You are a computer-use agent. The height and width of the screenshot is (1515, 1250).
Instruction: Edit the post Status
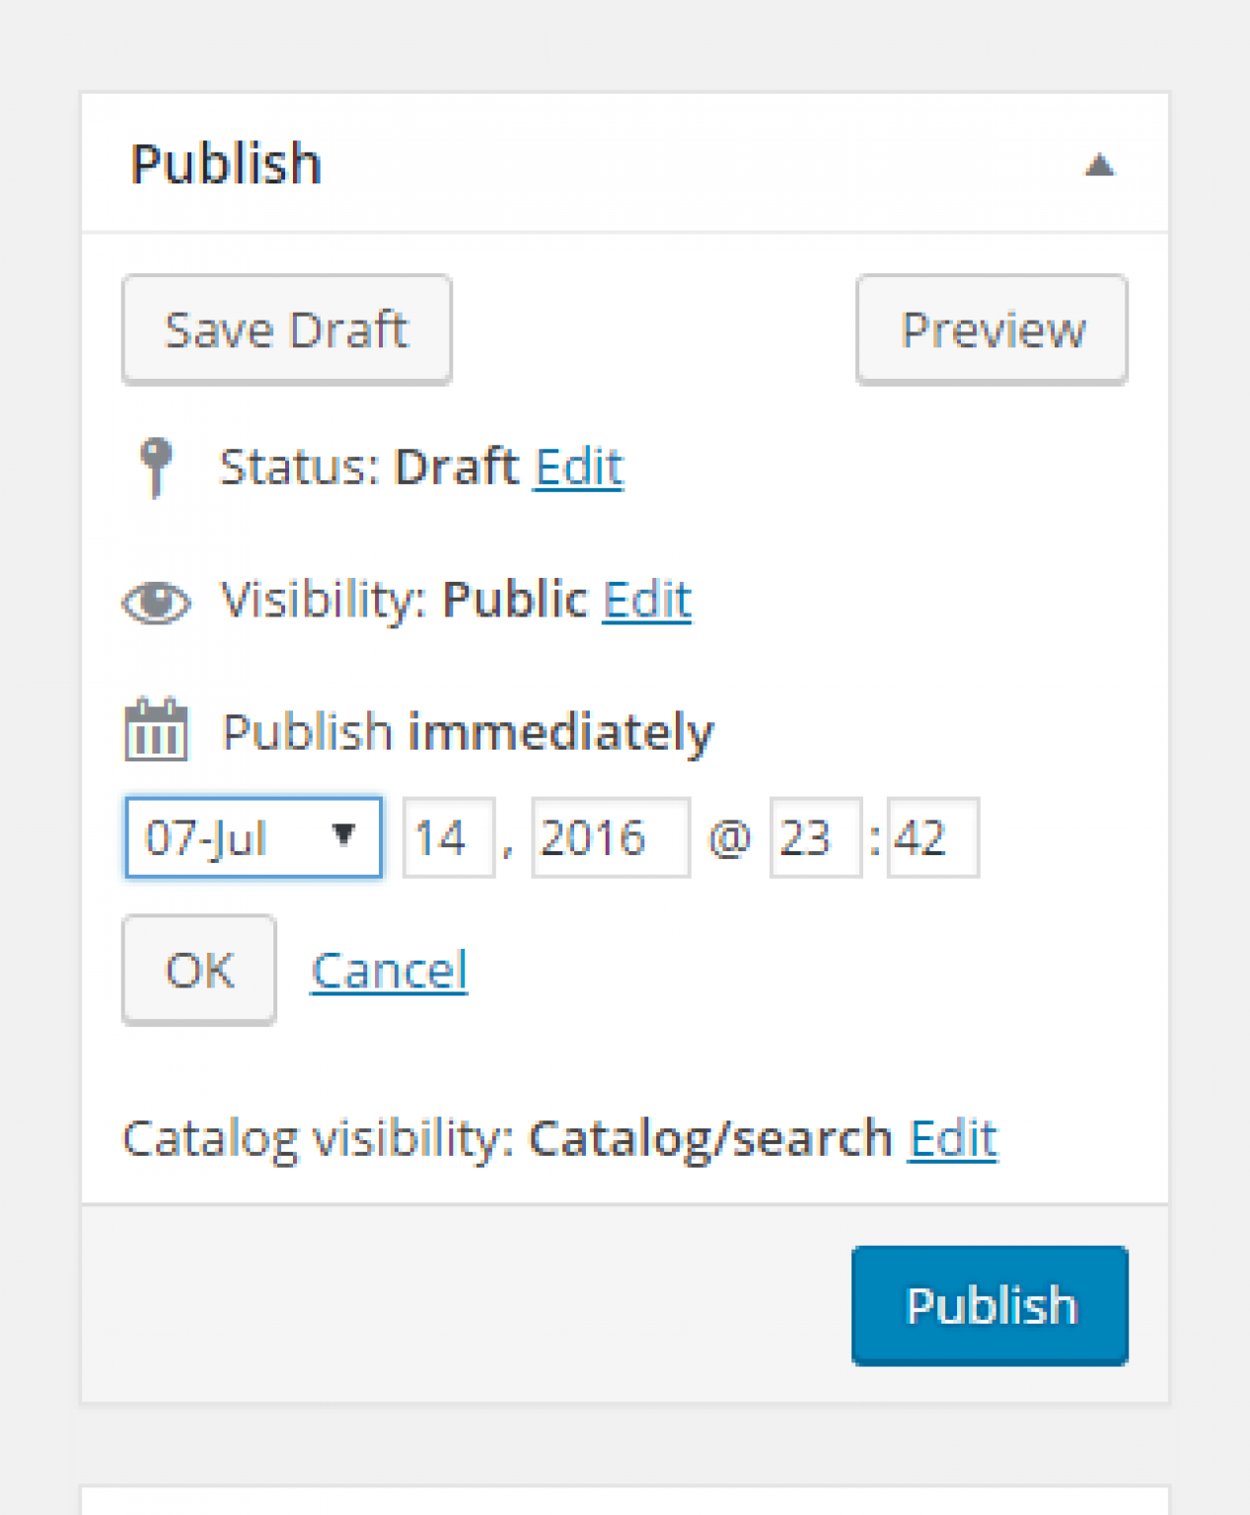[578, 466]
